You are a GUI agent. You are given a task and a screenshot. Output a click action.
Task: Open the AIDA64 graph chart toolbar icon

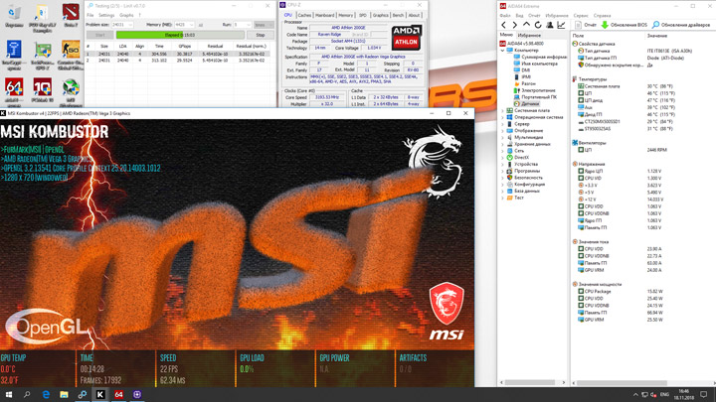click(561, 25)
